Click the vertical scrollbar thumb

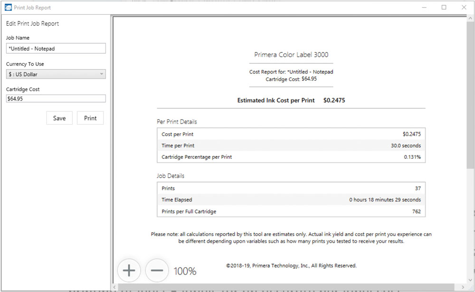pyautogui.click(x=470, y=94)
